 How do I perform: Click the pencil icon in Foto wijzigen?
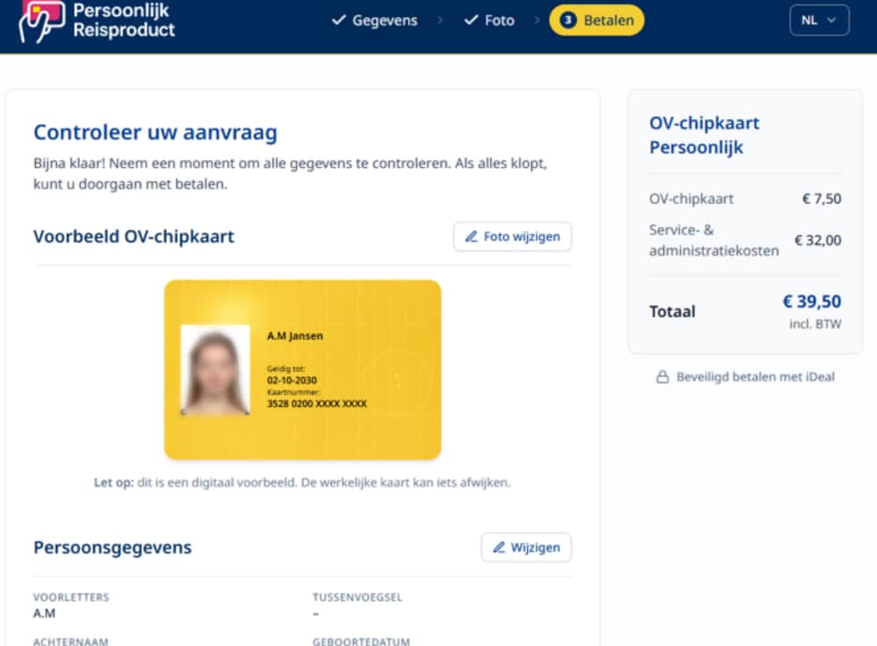click(471, 237)
